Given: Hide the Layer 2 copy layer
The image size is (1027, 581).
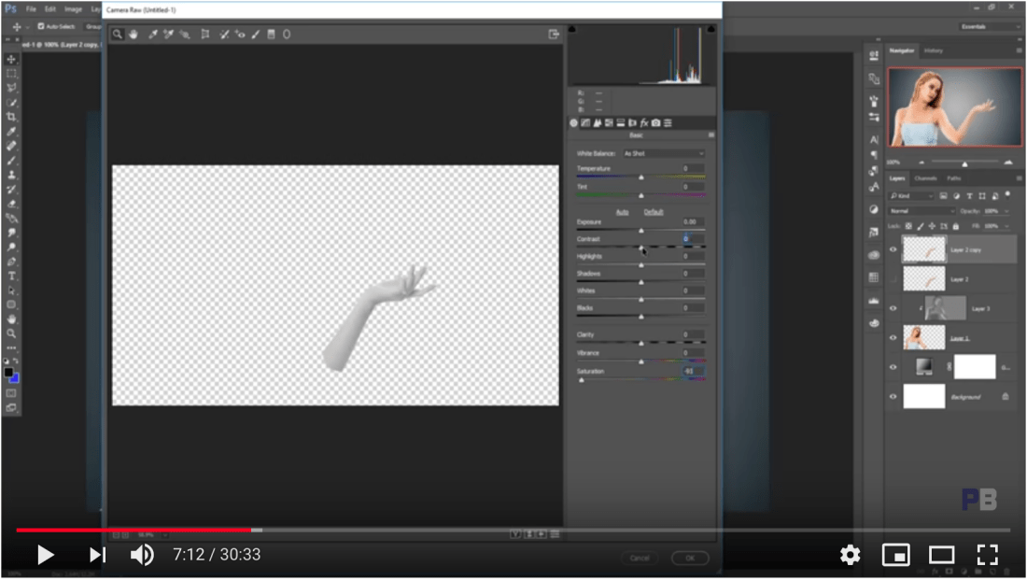Looking at the screenshot, I should tap(892, 249).
